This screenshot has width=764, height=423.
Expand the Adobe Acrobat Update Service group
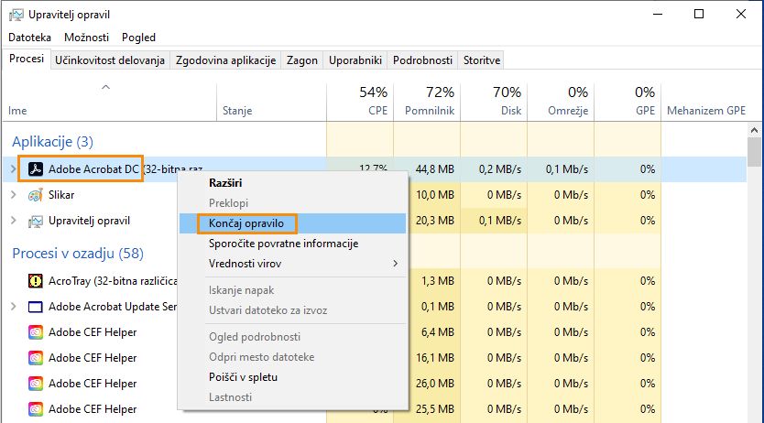pyautogui.click(x=13, y=306)
